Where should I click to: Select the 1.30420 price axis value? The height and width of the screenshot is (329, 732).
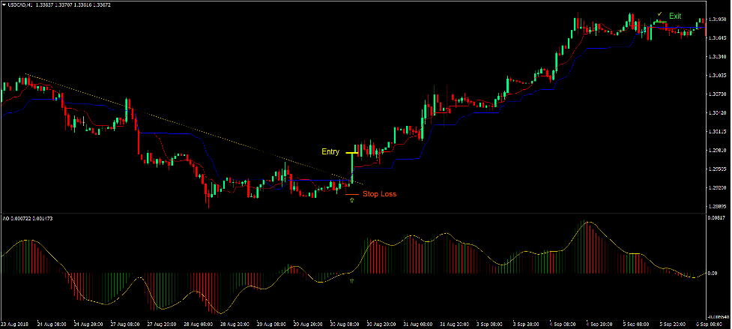tap(716, 113)
